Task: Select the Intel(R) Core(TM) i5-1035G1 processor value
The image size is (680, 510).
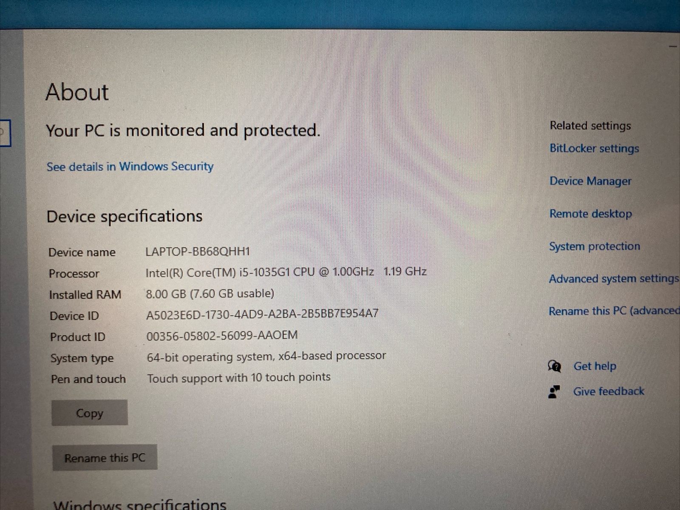Action: (286, 272)
